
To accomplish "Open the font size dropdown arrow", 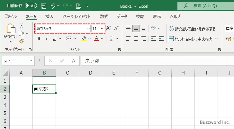I will pos(102,29).
